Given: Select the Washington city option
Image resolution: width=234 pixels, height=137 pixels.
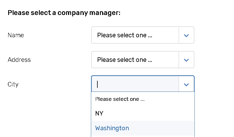Looking at the screenshot, I should [112, 128].
